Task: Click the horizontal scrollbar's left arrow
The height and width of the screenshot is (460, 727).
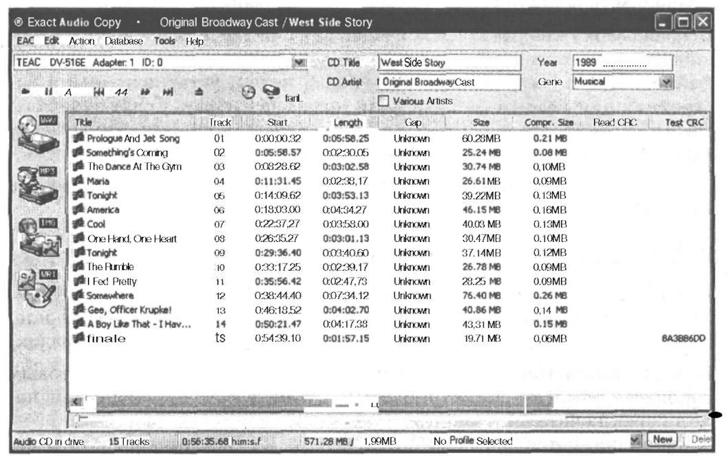Action: [x=77, y=402]
